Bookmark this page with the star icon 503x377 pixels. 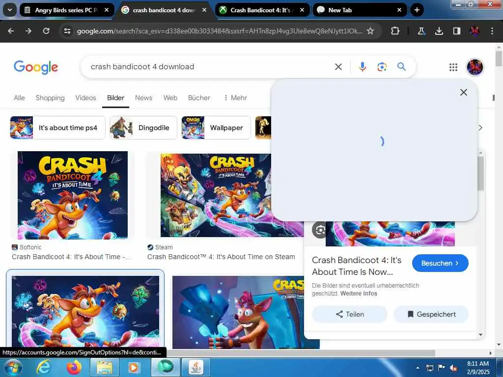point(370,31)
